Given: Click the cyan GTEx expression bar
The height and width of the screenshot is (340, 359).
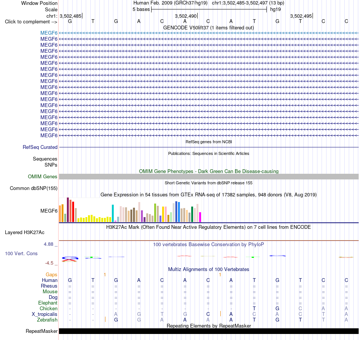Looking at the screenshot, I should 113,213.
